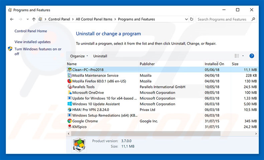The height and width of the screenshot is (160, 264).
Task: Select Windows 10 Update Assistant name
Action: click(x=96, y=104)
